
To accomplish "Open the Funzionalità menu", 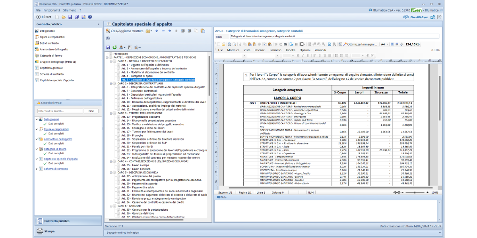I will tap(52, 10).
